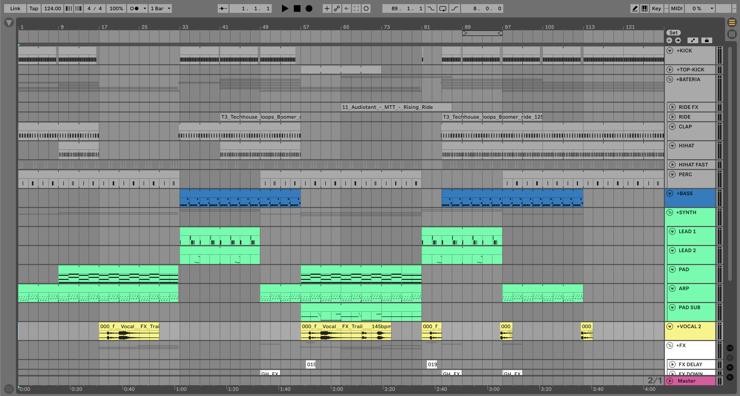The width and height of the screenshot is (740, 396).
Task: Fold the PERC track
Action: pos(672,174)
